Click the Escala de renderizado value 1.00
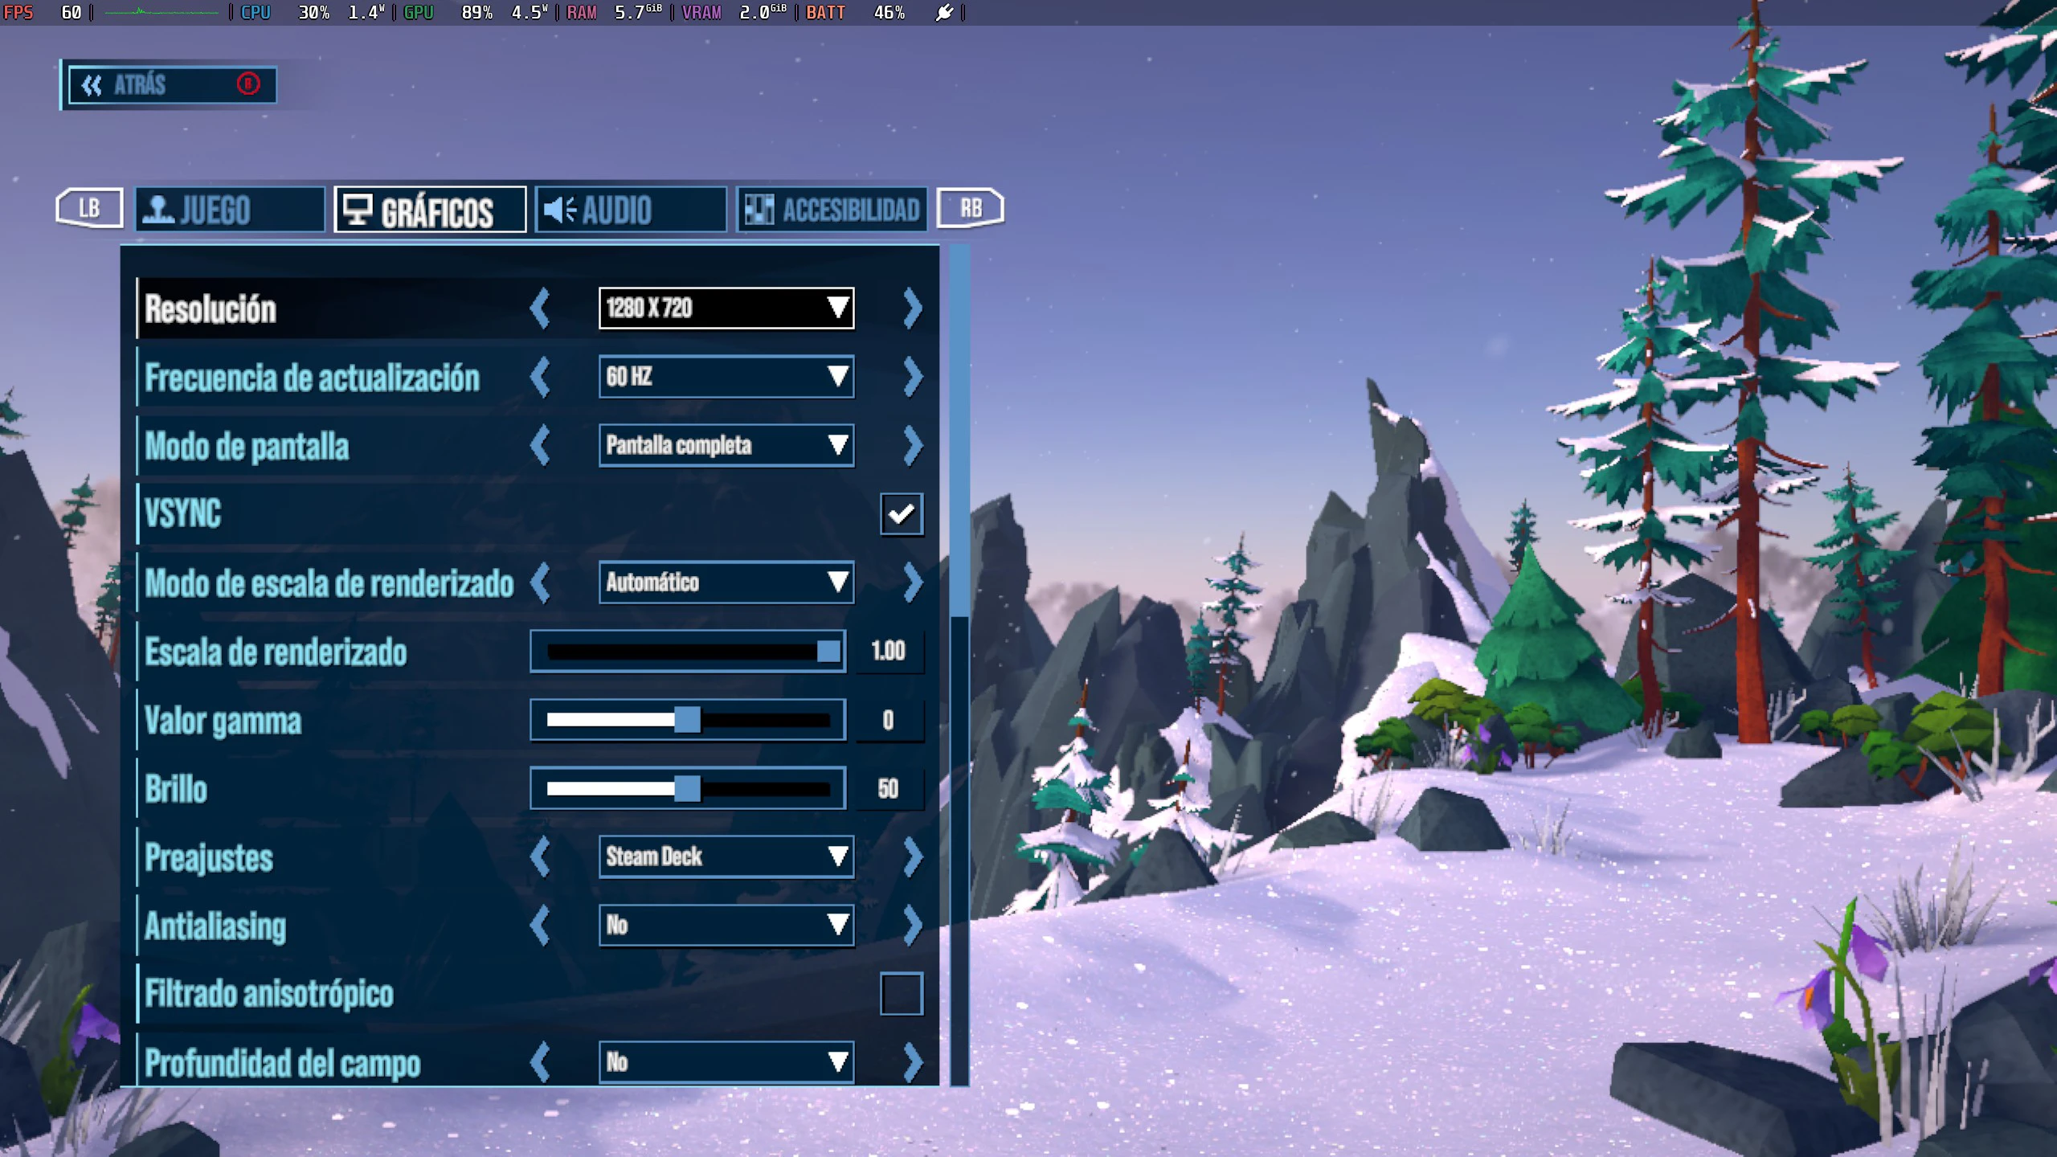Screen dimensions: 2057x1157 coord(888,651)
